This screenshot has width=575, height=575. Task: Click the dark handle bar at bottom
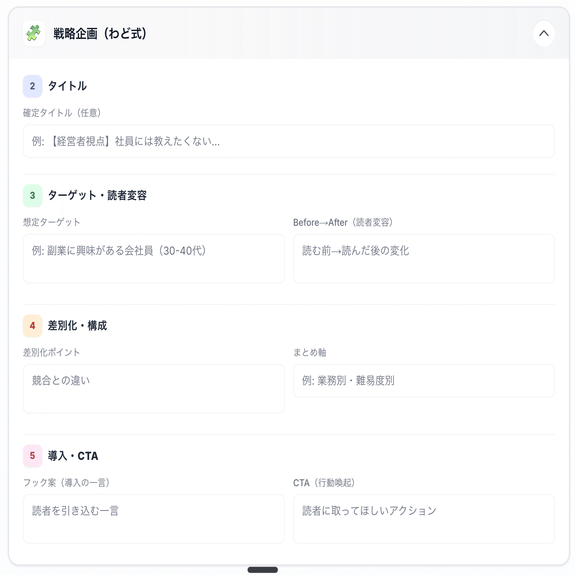[262, 570]
